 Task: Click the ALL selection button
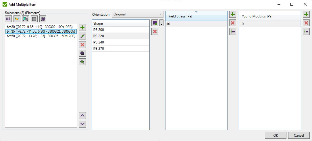click(8, 19)
